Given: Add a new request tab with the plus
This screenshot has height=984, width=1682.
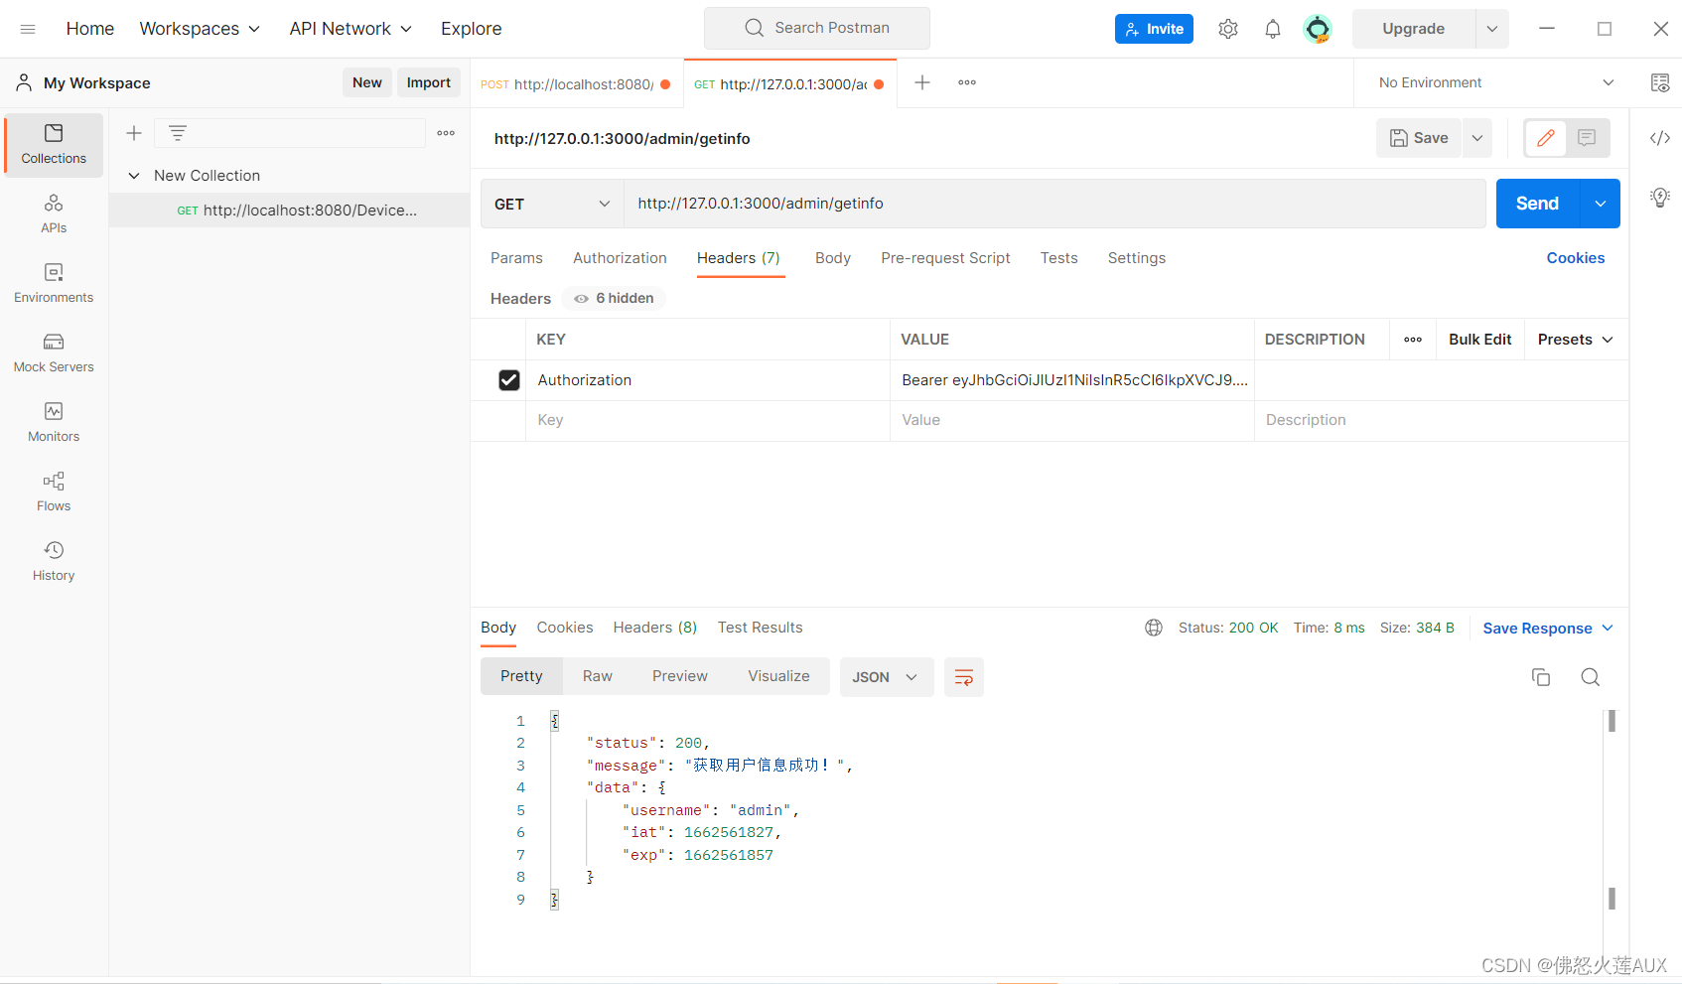Looking at the screenshot, I should pos(922,82).
